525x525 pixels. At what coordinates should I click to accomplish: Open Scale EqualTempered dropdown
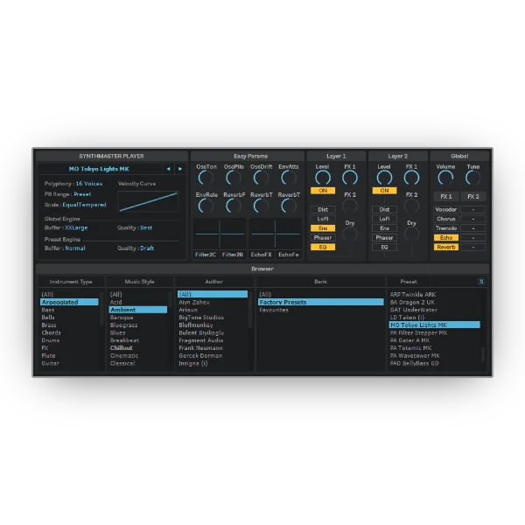[84, 205]
